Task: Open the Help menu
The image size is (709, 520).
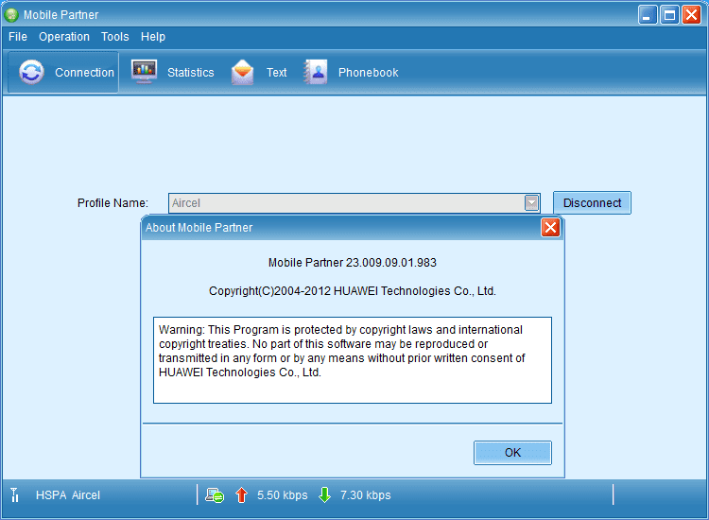Action: (153, 37)
